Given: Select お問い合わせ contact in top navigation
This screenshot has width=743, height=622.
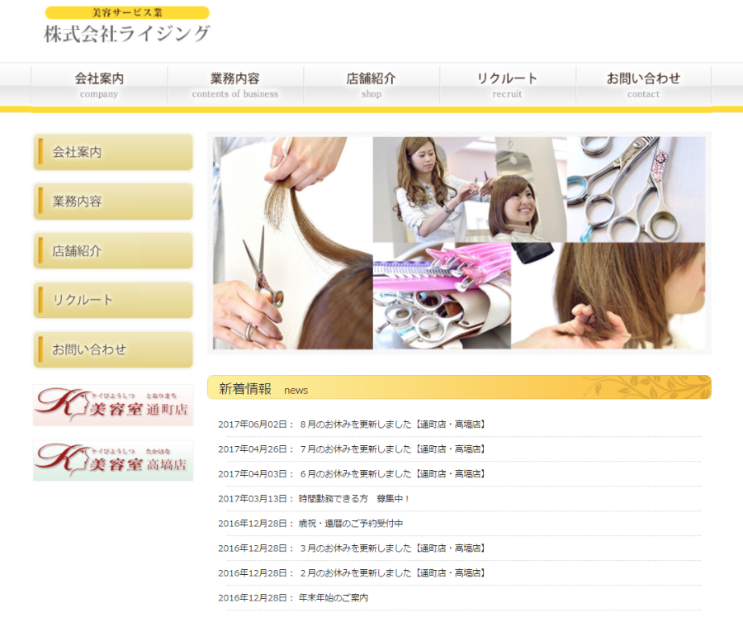Looking at the screenshot, I should (643, 84).
